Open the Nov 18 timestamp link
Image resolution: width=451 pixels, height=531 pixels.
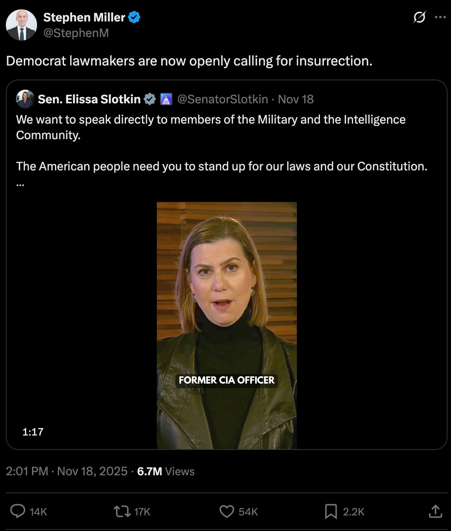(296, 99)
